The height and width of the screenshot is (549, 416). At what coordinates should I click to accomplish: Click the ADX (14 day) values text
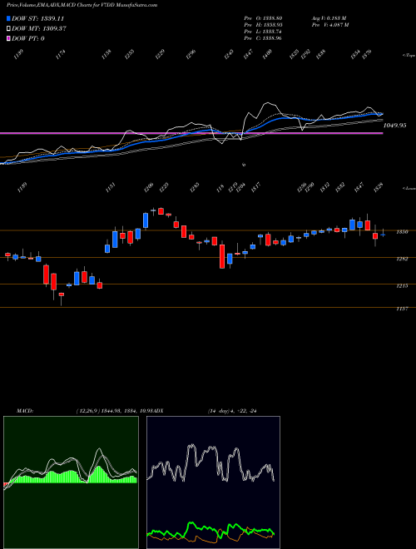pos(232,411)
